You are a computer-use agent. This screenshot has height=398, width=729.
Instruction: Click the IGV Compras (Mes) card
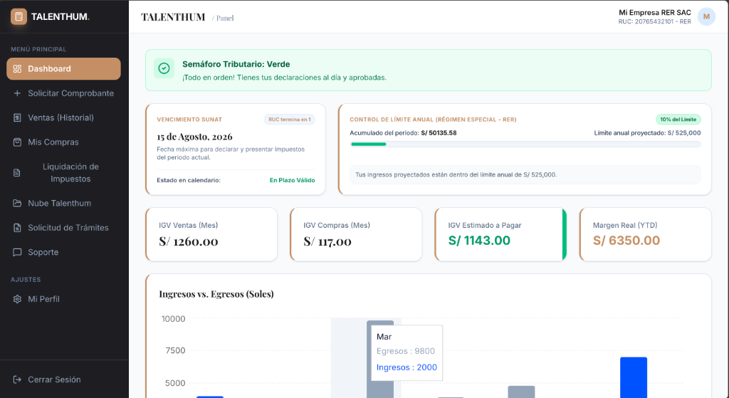(x=356, y=234)
